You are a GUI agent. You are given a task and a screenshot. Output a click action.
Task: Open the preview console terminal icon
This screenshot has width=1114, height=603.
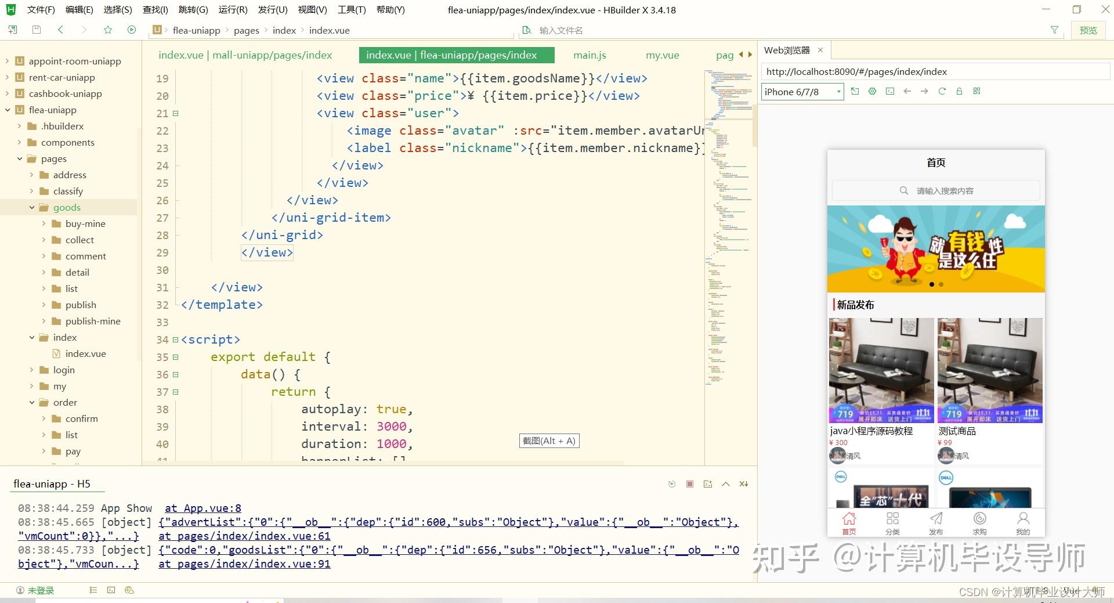coord(889,91)
